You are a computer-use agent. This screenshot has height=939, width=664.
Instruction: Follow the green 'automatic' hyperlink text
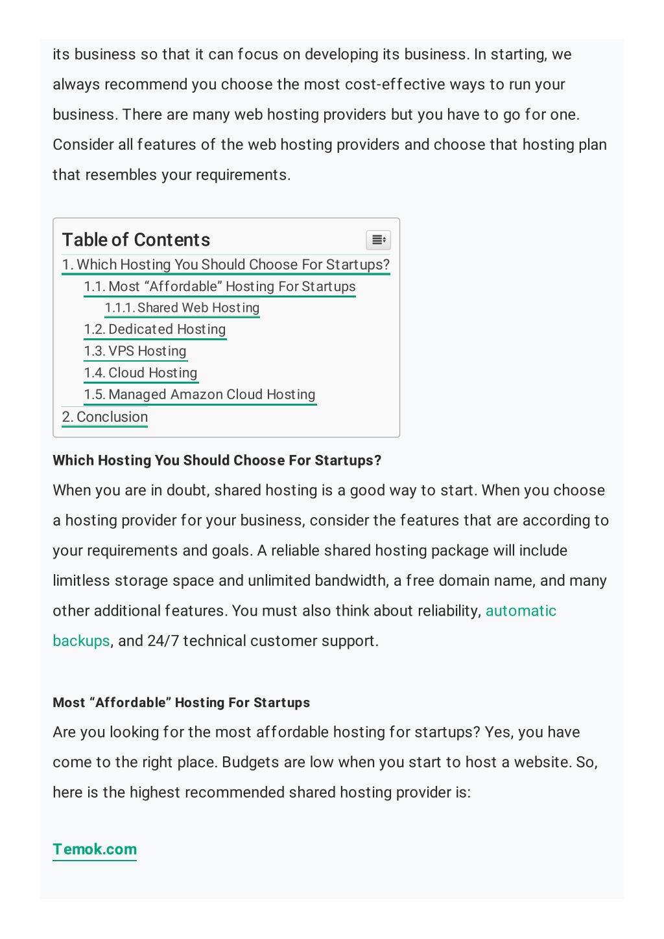[x=521, y=610]
